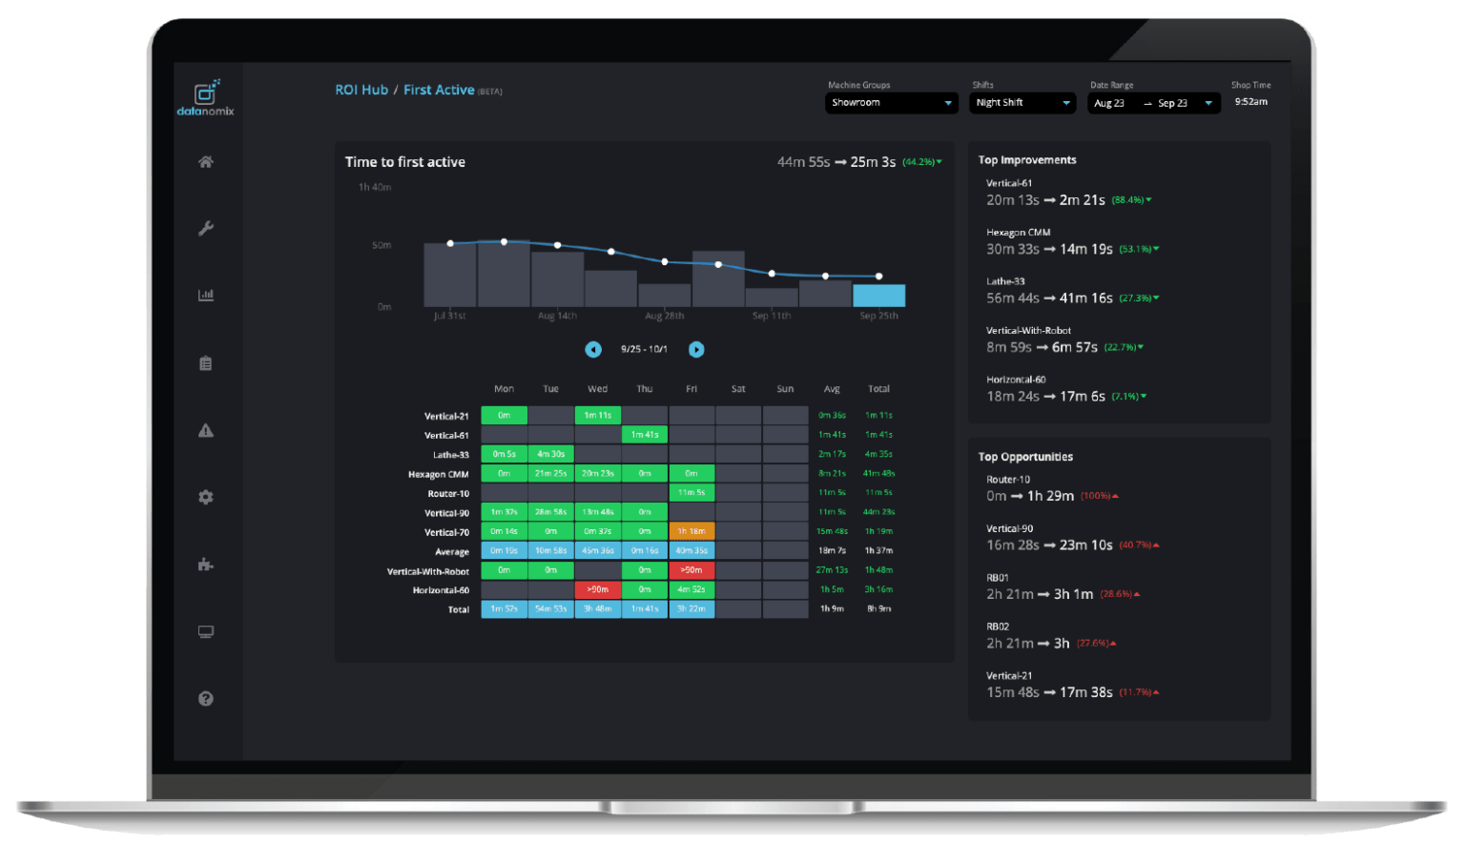Go to the previous week with the left arrow
The image size is (1465, 864).
point(593,349)
